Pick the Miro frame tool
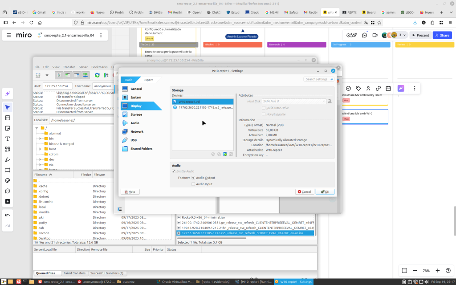The width and height of the screenshot is (456, 285). point(8,170)
